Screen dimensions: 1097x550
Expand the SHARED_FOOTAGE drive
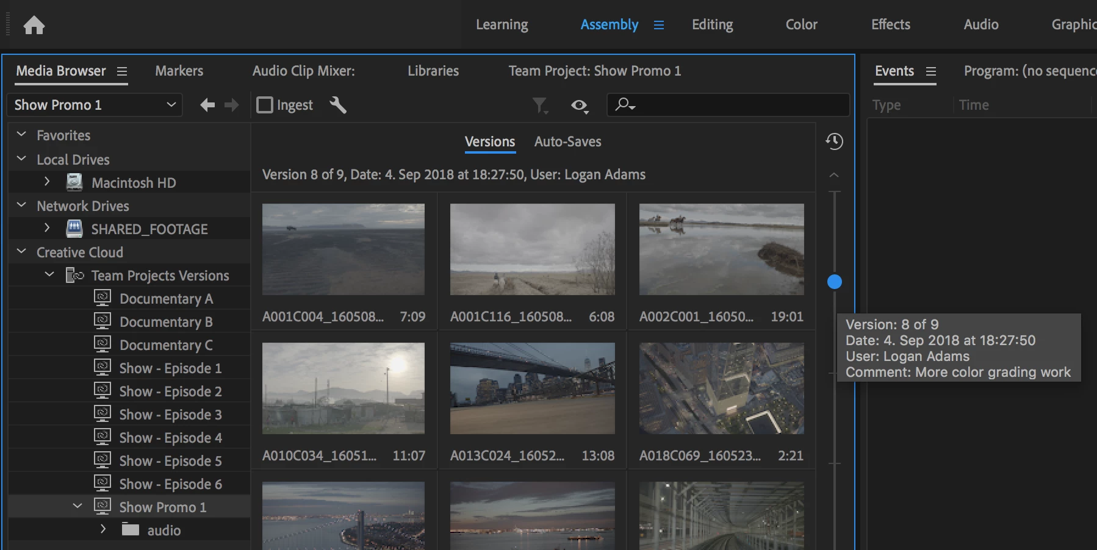click(47, 228)
